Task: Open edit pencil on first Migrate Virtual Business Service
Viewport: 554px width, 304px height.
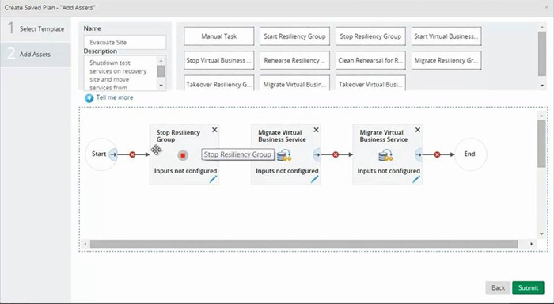Action: point(314,179)
